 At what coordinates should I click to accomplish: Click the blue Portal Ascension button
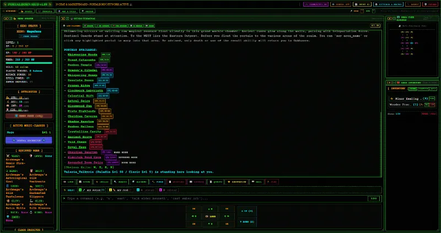click(29, 140)
